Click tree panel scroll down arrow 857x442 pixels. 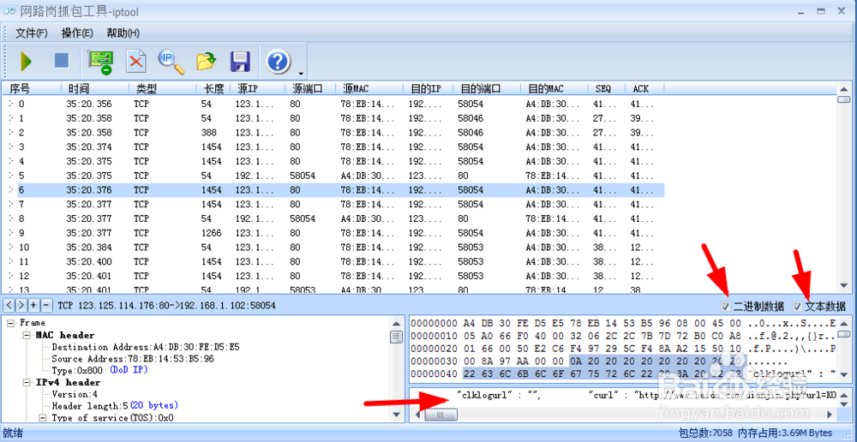(x=397, y=415)
